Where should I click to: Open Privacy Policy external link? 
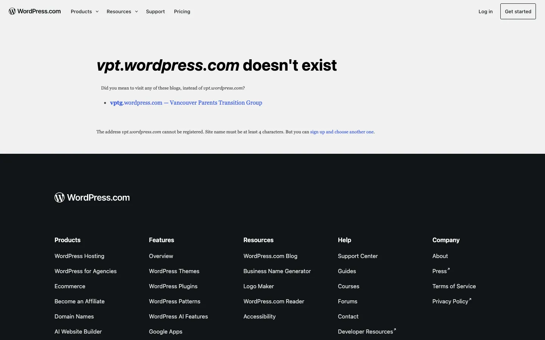pos(452,301)
